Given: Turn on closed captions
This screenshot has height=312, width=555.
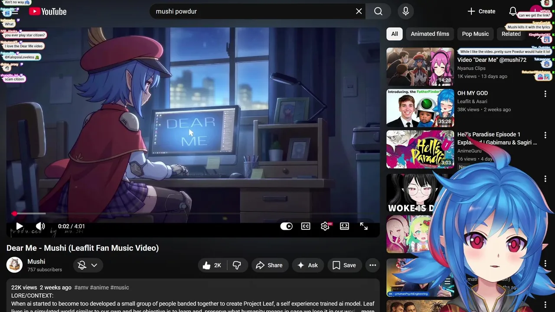Looking at the screenshot, I should click(306, 226).
